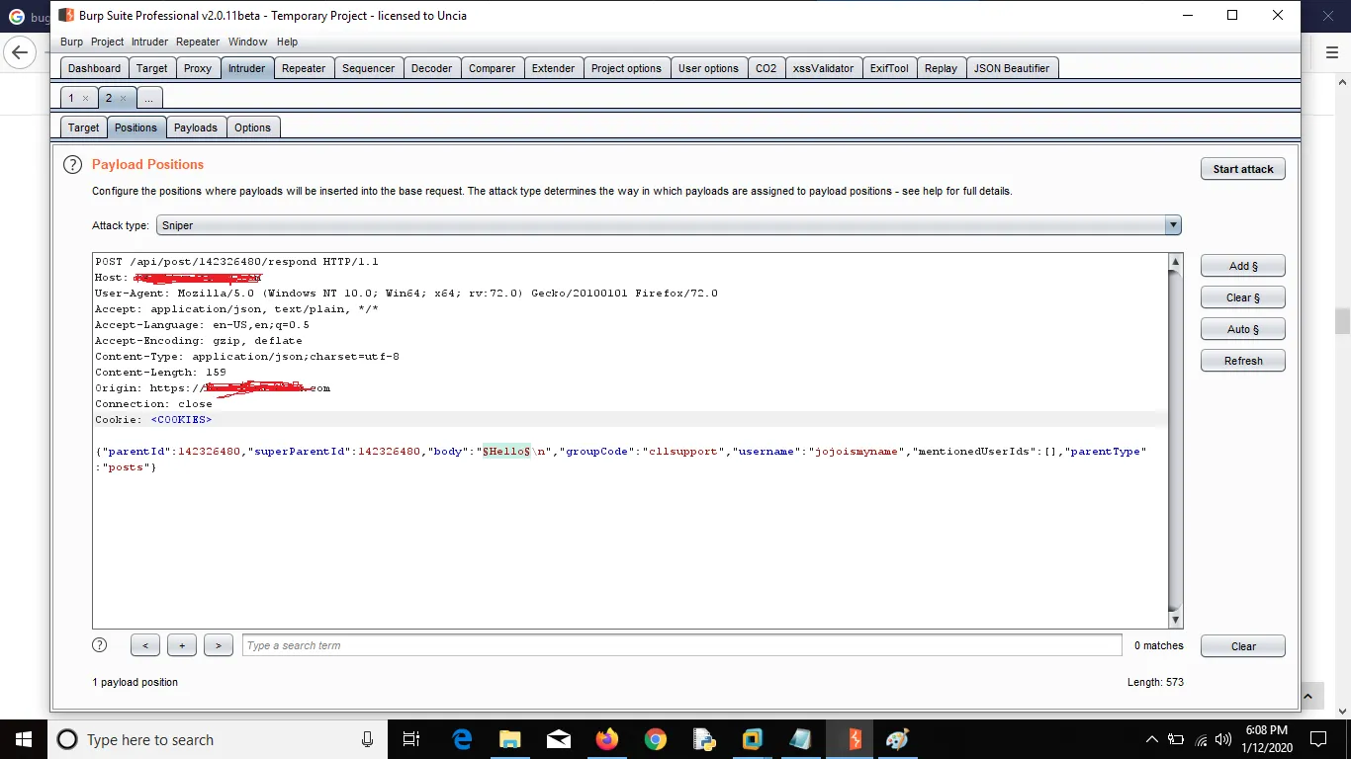Expand the Attack type dropdown

point(1173,225)
